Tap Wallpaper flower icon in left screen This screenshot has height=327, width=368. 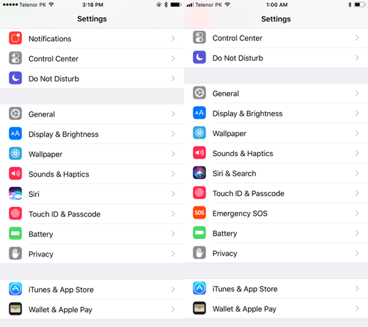pyautogui.click(x=15, y=154)
